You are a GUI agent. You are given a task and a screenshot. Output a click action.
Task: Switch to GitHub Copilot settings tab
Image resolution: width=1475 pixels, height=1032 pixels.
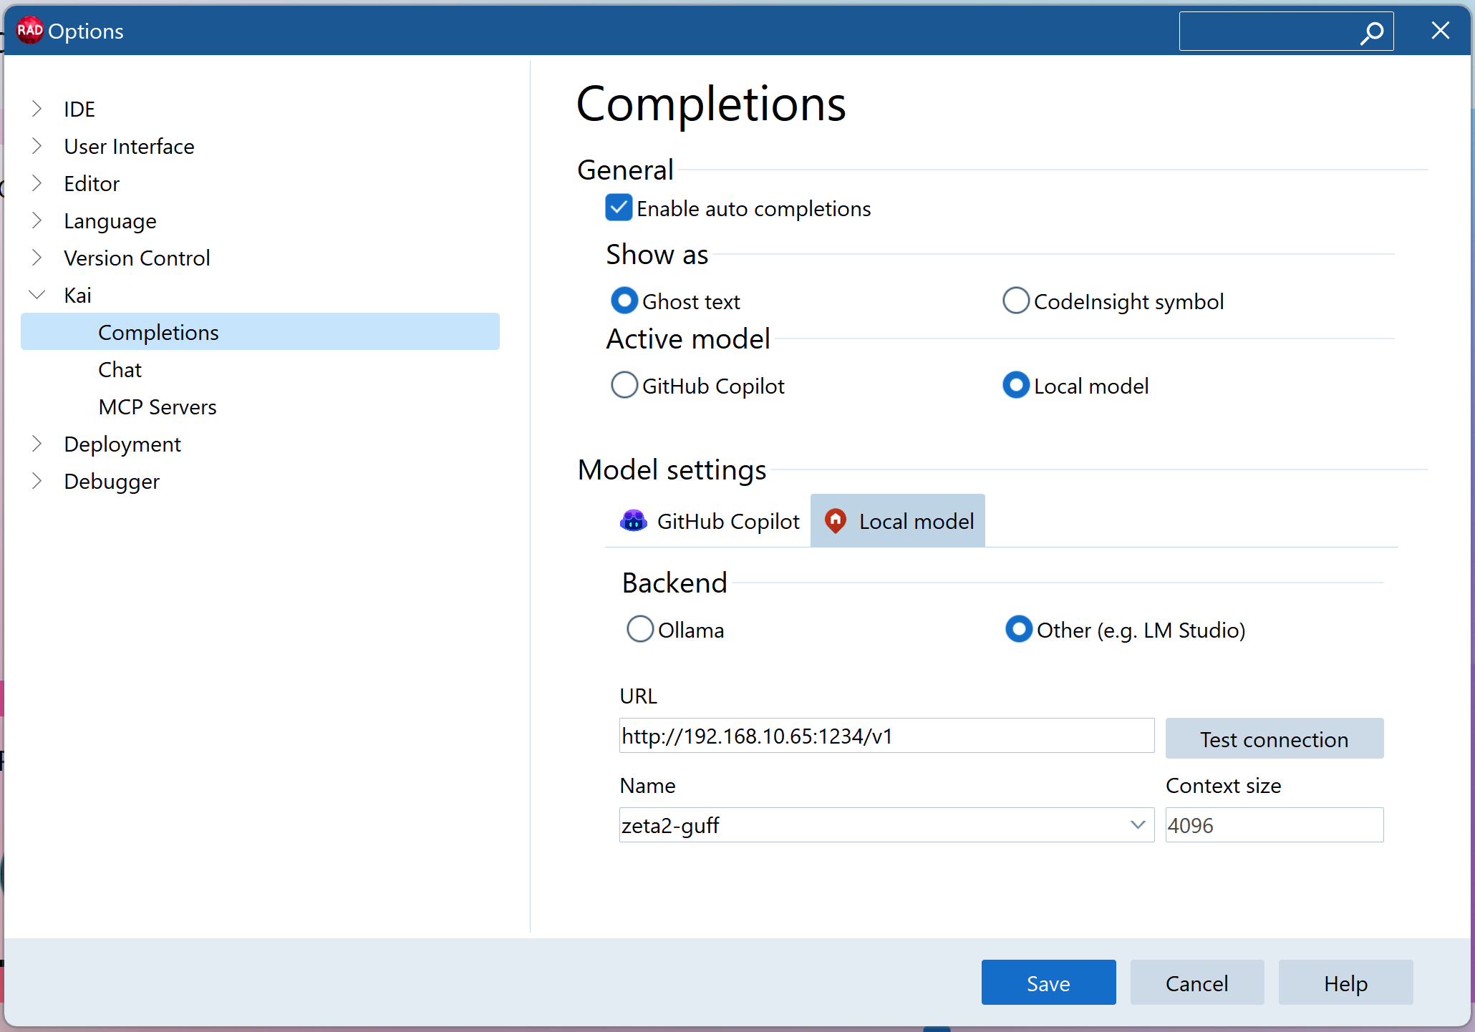pyautogui.click(x=709, y=521)
